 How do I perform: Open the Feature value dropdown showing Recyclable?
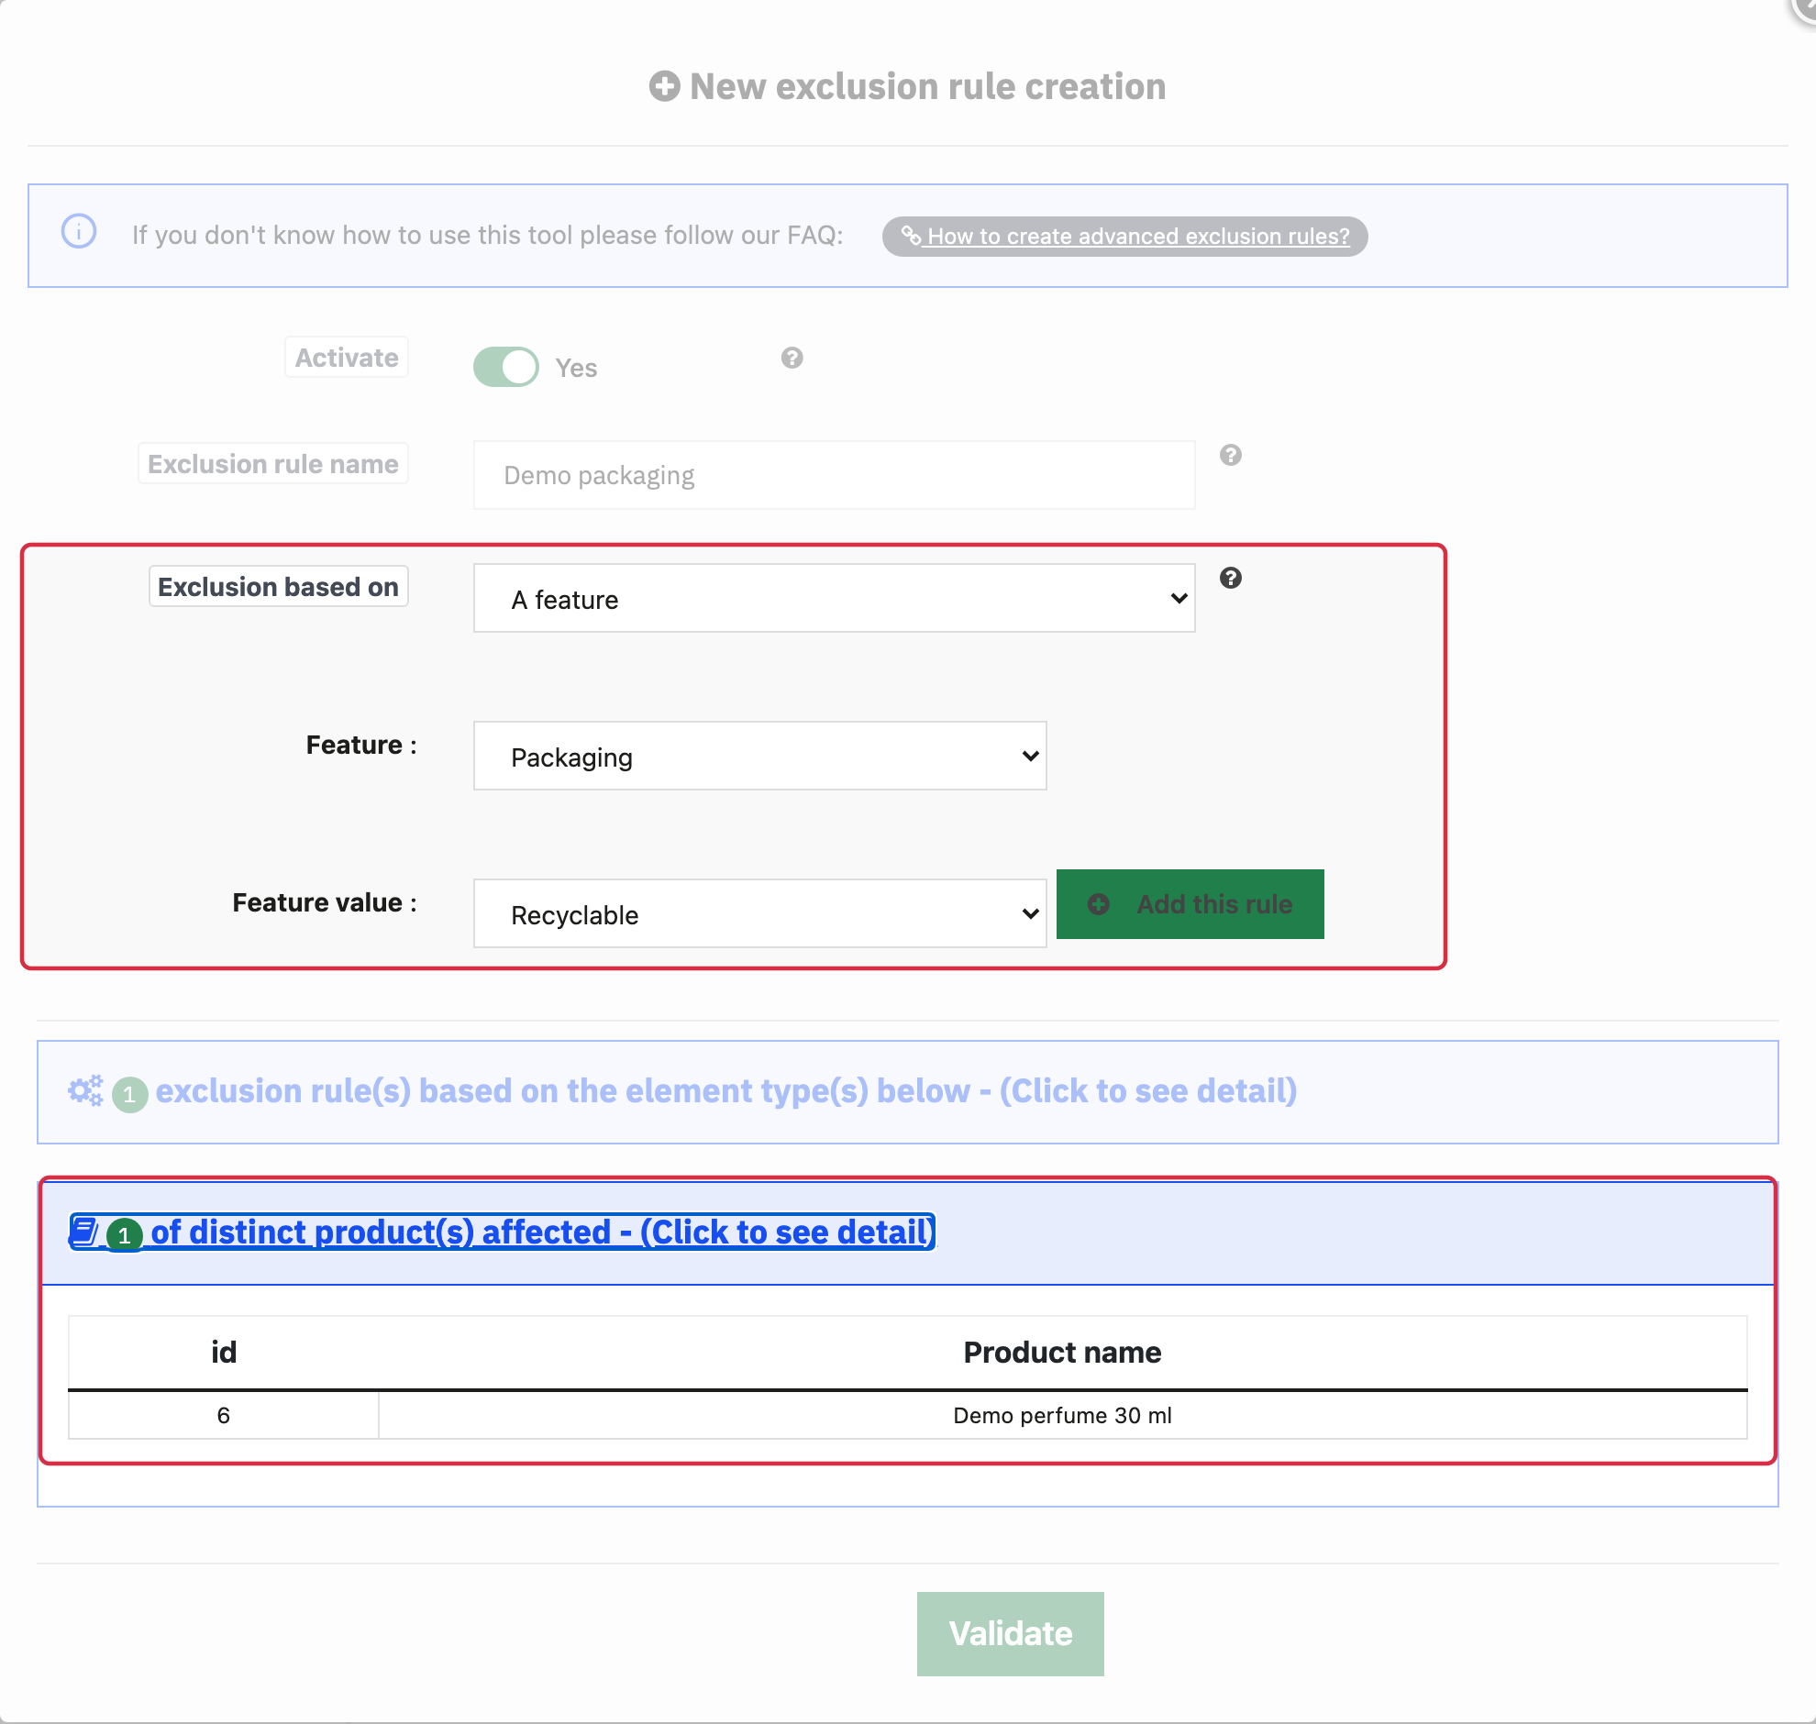tap(759, 913)
